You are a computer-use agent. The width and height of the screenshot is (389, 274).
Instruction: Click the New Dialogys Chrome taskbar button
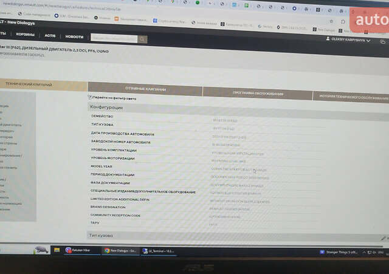(x=119, y=250)
